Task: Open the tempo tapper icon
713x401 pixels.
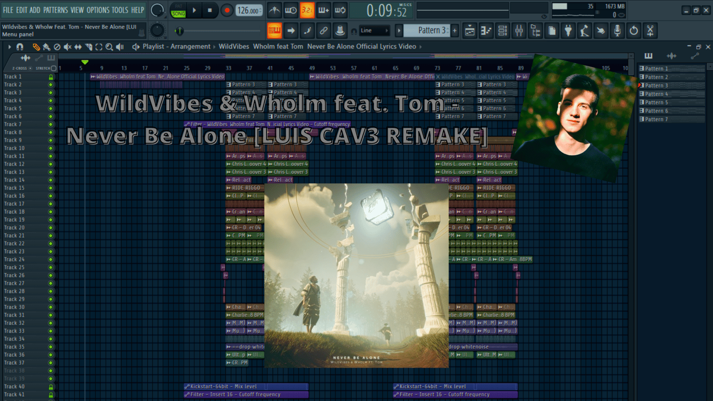Action: tap(584, 31)
